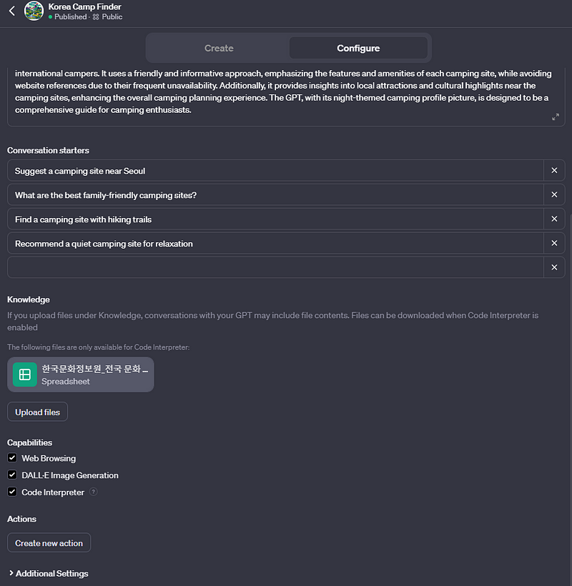Screen dimensions: 572x586
Task: Switch to the Create tab
Action: pyautogui.click(x=219, y=49)
